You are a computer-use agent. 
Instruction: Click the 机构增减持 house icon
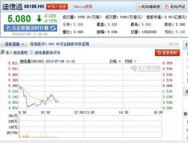139,7
